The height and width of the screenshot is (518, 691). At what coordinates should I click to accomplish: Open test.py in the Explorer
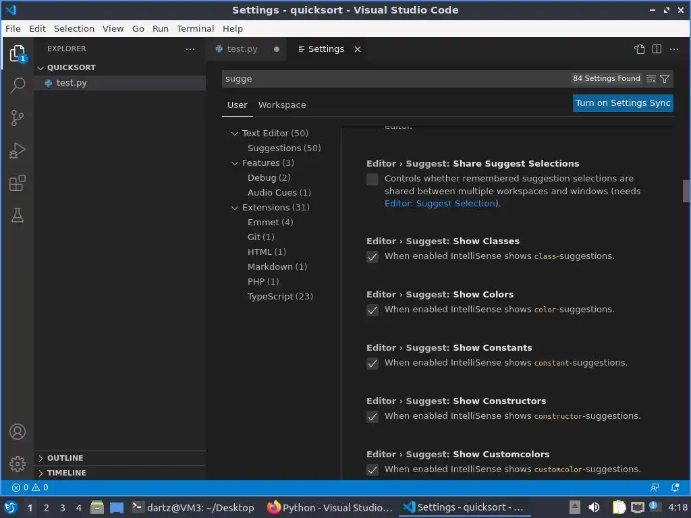(x=120, y=83)
